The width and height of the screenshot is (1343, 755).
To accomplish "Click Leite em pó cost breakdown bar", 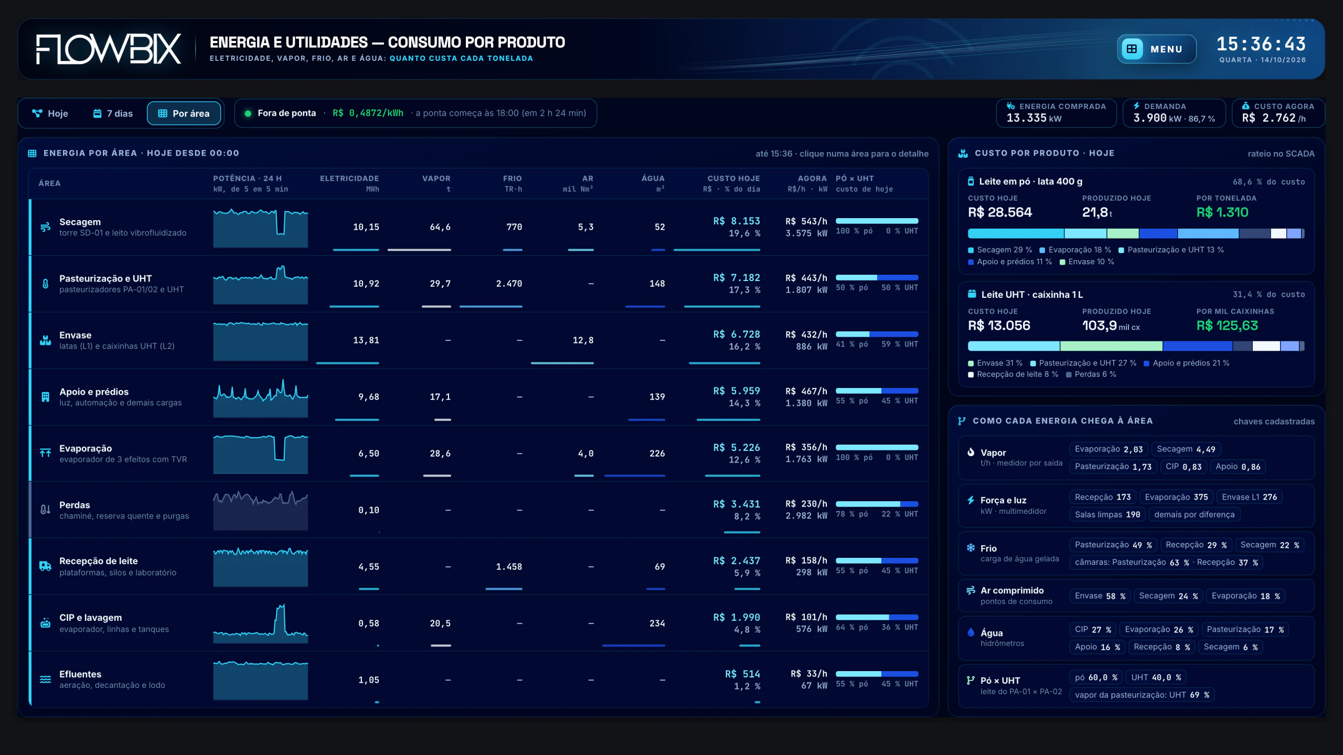I will pos(1136,233).
